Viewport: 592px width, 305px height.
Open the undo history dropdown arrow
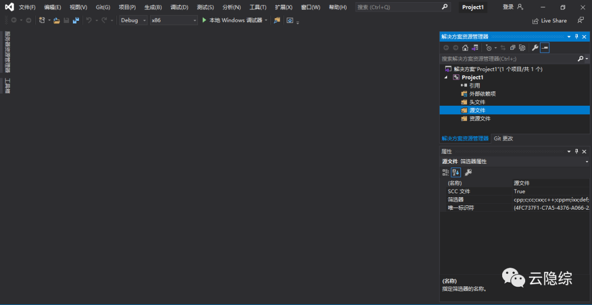96,20
